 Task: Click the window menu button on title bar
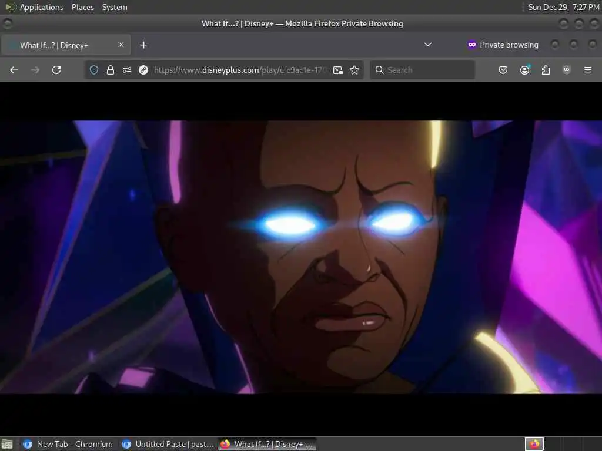point(7,23)
